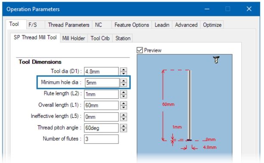Click the Minimum hole dia input field
264x163 pixels.
click(102, 83)
